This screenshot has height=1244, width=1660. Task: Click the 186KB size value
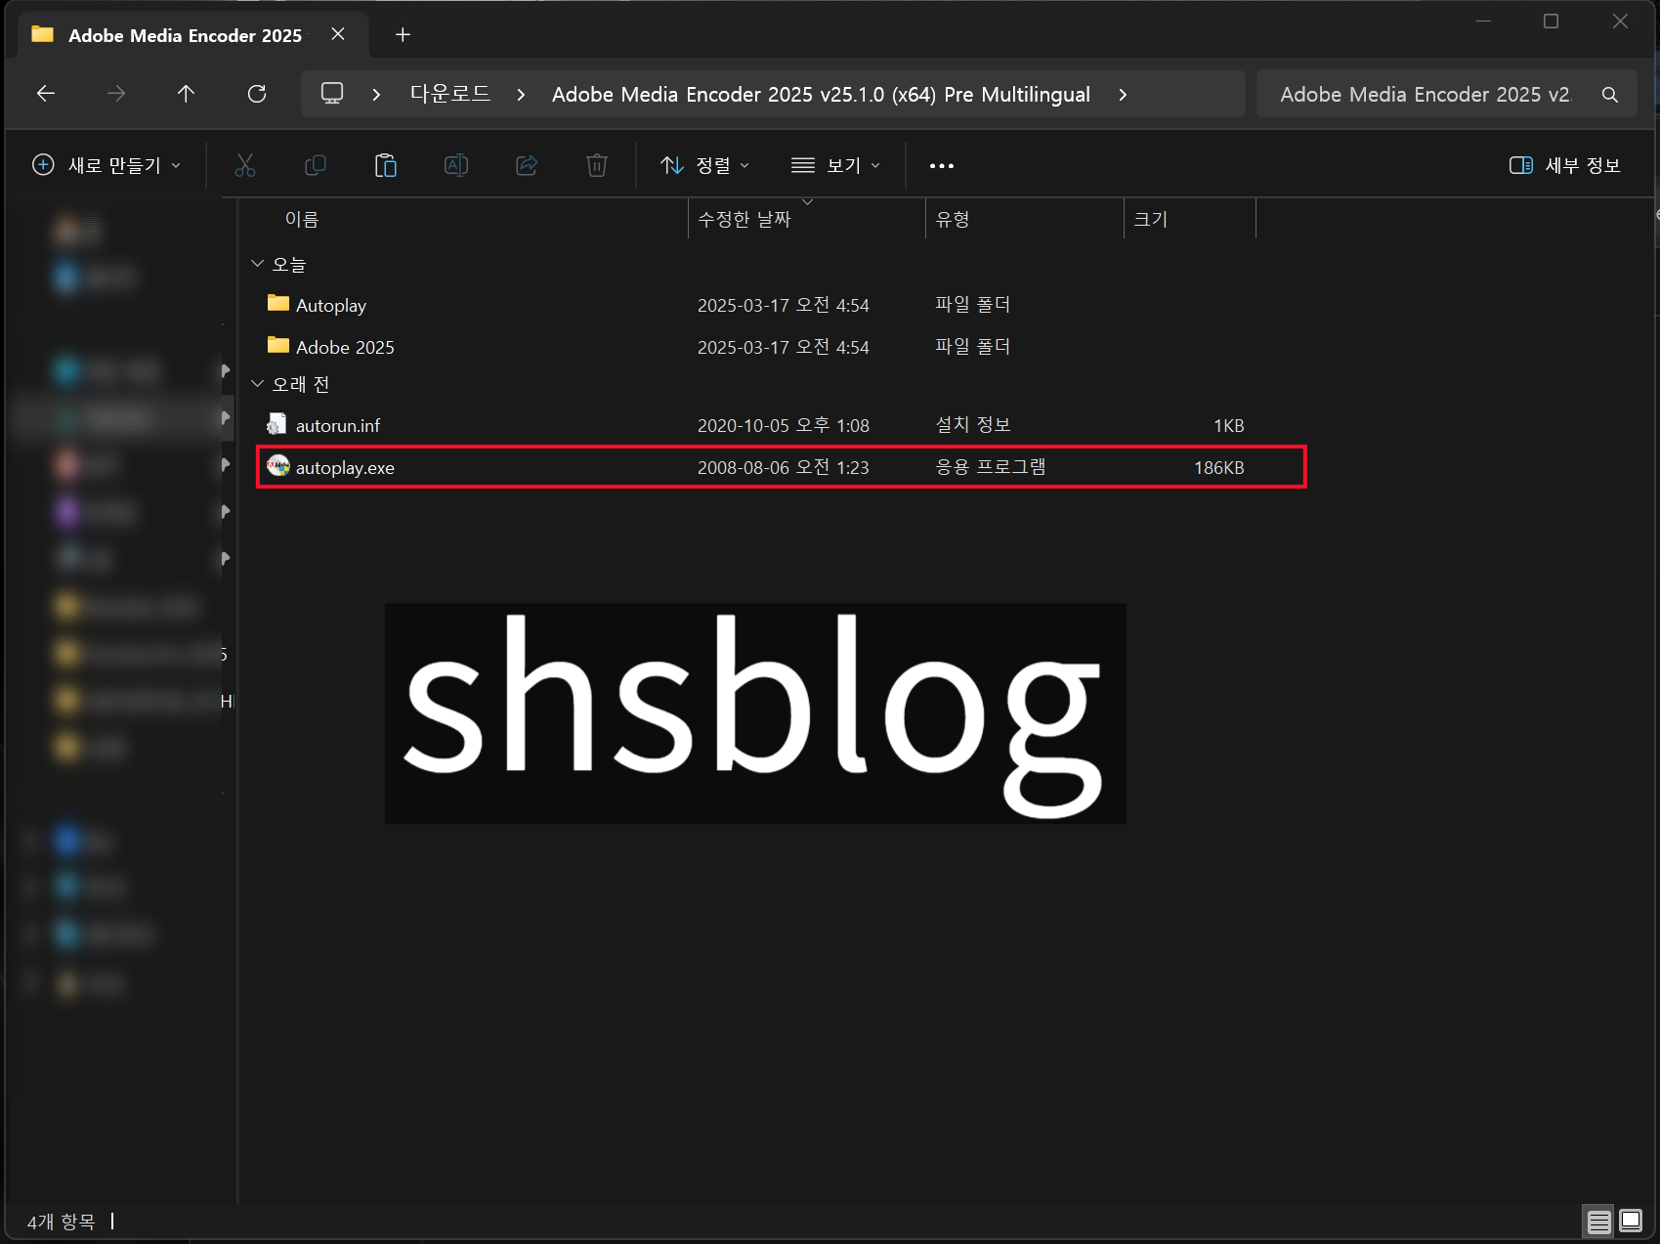(x=1219, y=468)
